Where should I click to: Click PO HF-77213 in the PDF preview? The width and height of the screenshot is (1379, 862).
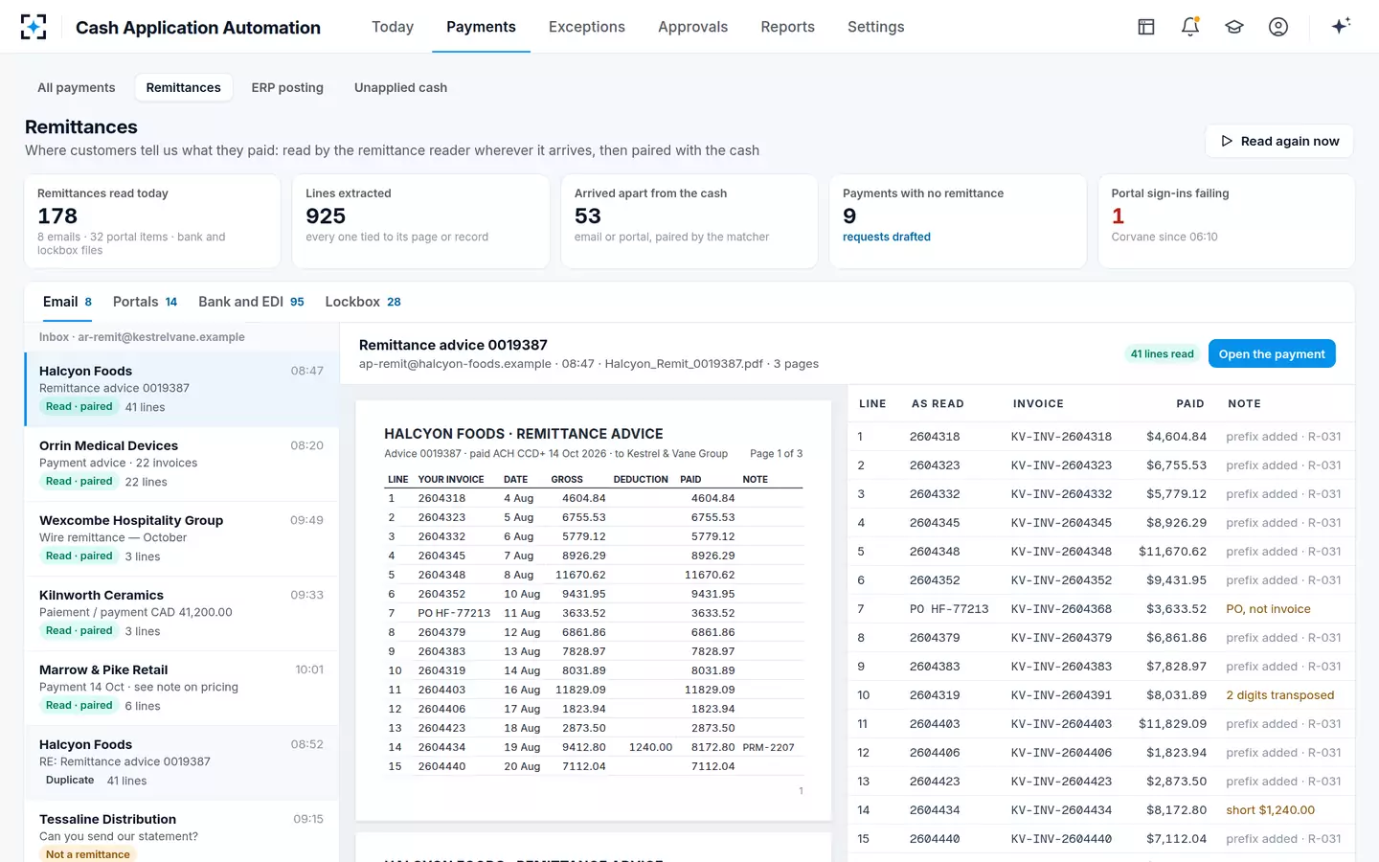[454, 613]
